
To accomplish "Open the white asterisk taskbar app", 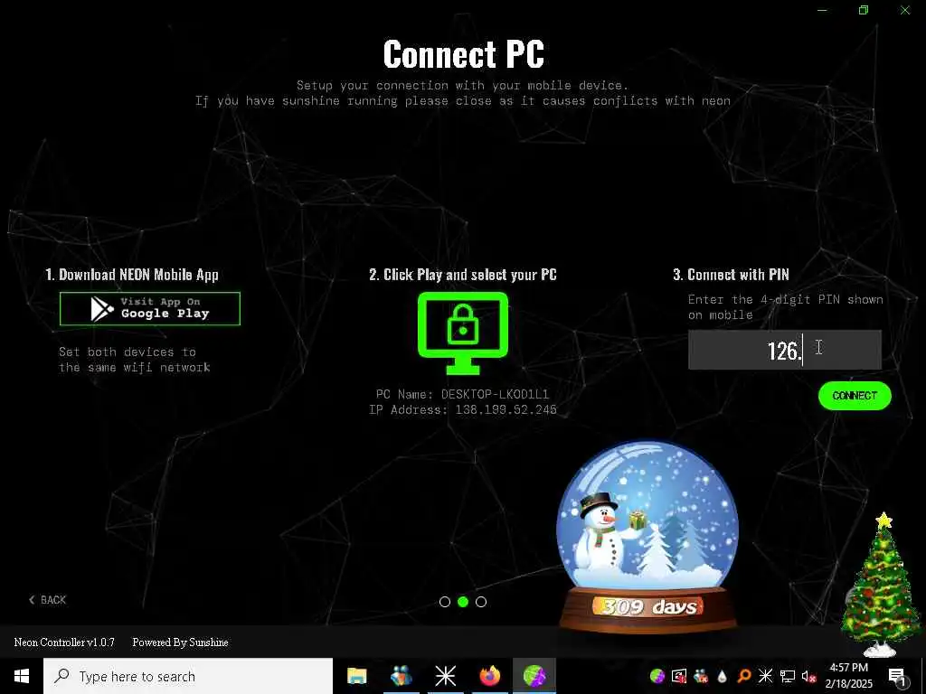I will coord(445,676).
